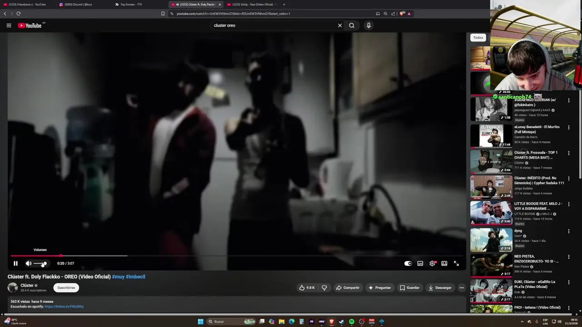Run search with the magnifier button
Screen dimensions: 582x327
coord(351,25)
